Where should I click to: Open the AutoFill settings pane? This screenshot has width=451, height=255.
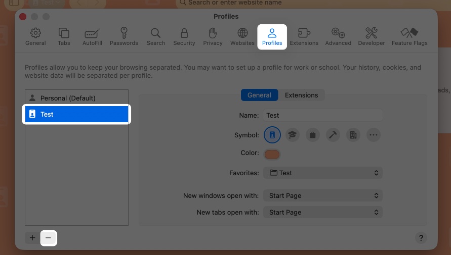pyautogui.click(x=92, y=37)
